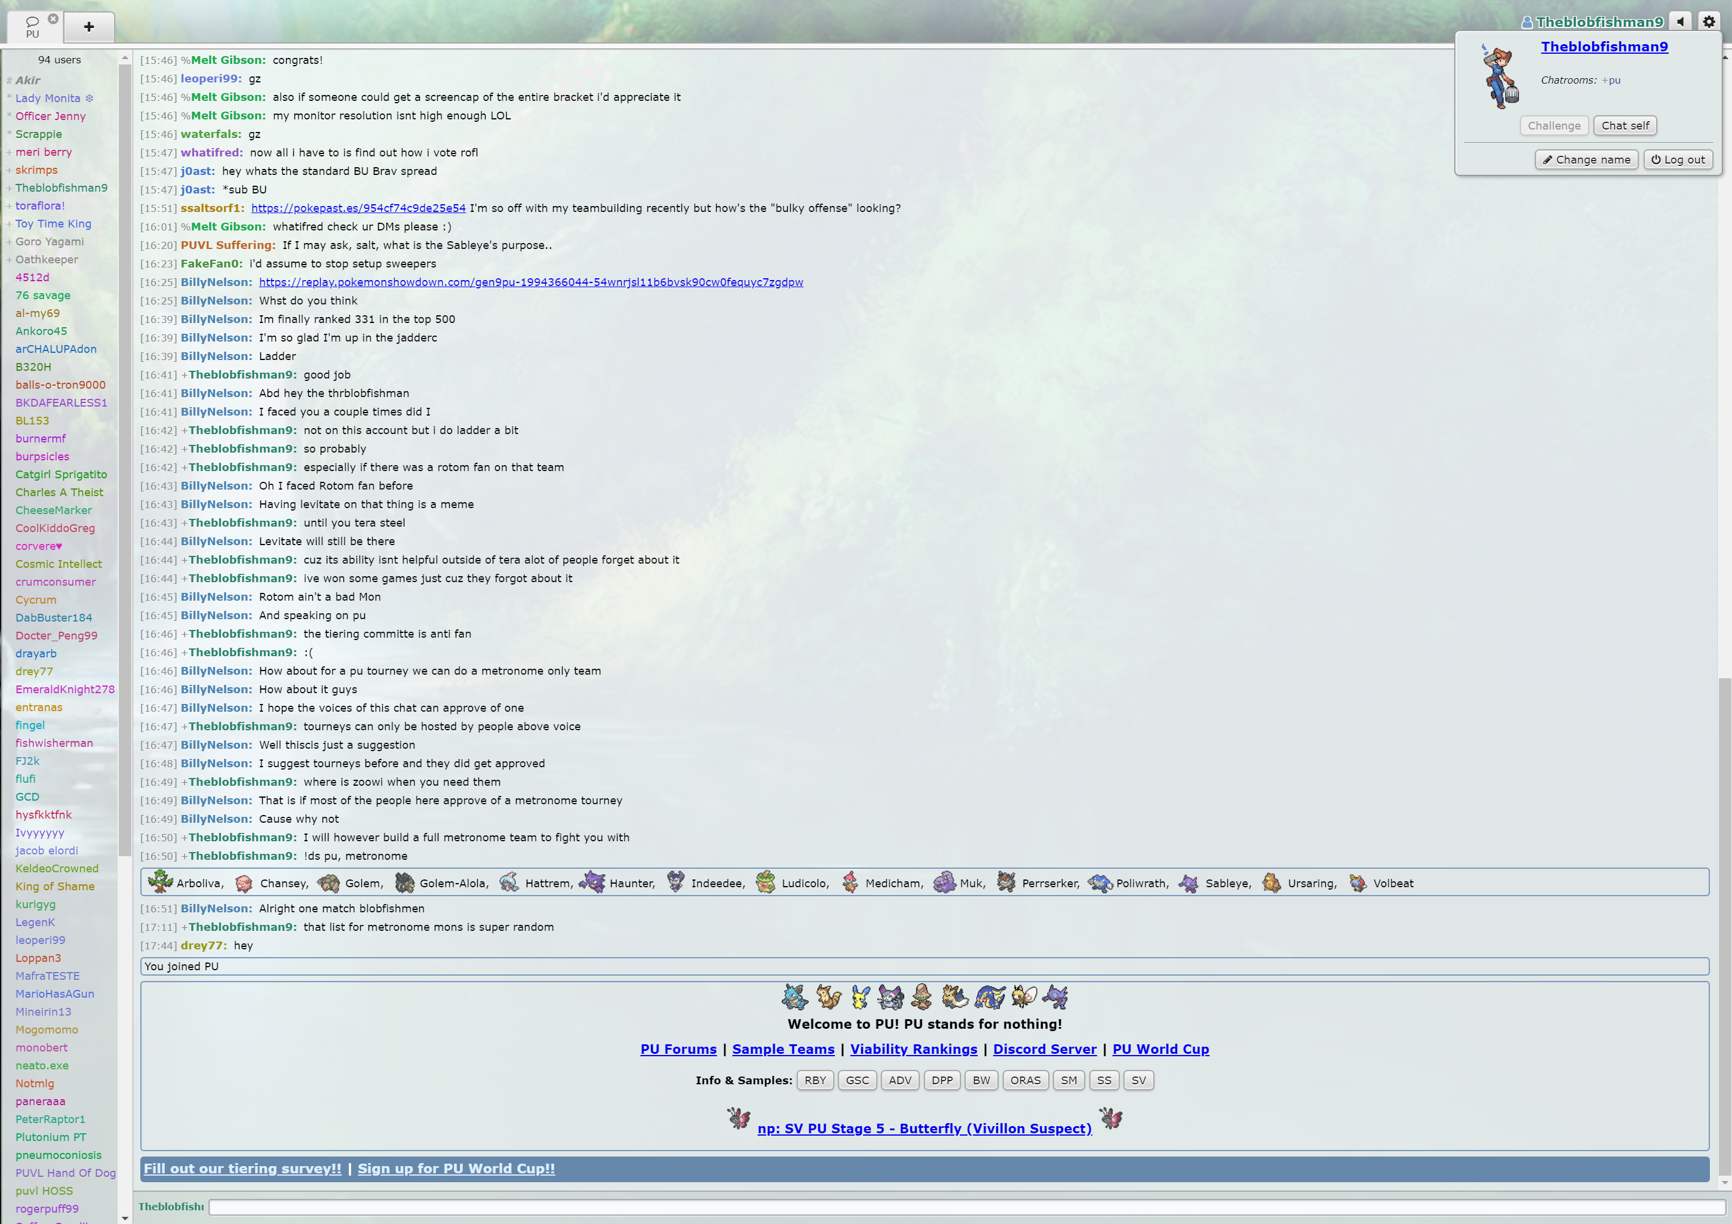Mute sound with the speaker icon
This screenshot has width=1732, height=1224.
(x=1680, y=22)
